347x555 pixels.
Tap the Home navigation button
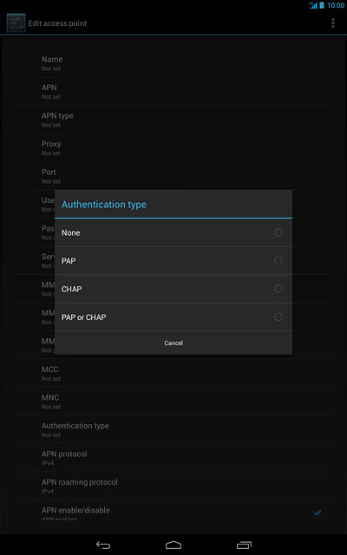click(173, 545)
